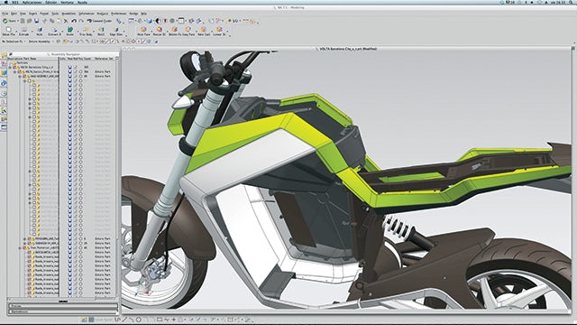Open the Edit menu

[x=14, y=14]
